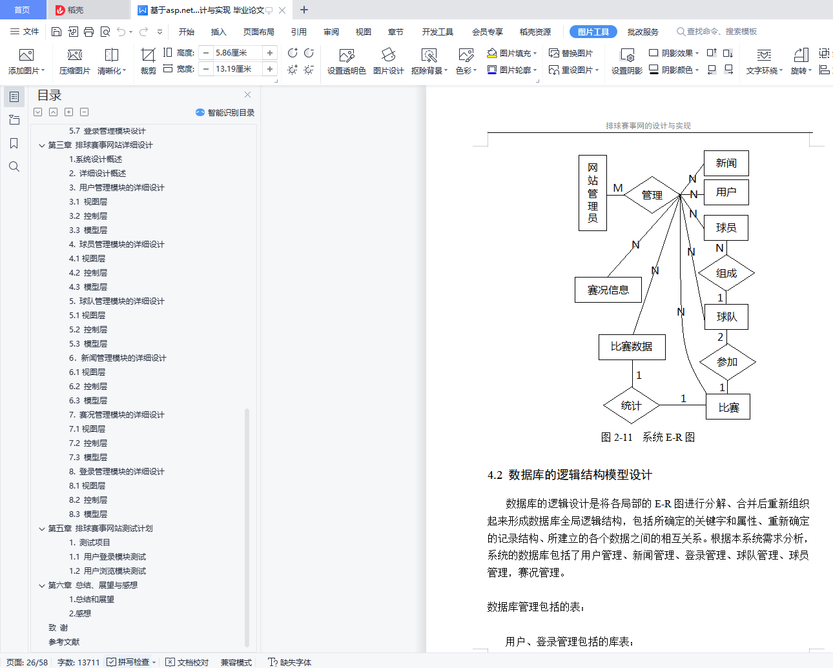Image resolution: width=833 pixels, height=668 pixels.
Task: Click the 设置透明色 set transparent color icon
Action: coord(346,56)
